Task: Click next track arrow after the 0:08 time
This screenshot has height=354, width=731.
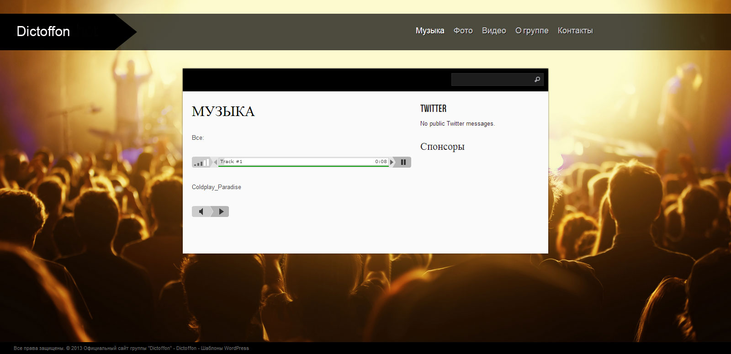Action: [392, 162]
